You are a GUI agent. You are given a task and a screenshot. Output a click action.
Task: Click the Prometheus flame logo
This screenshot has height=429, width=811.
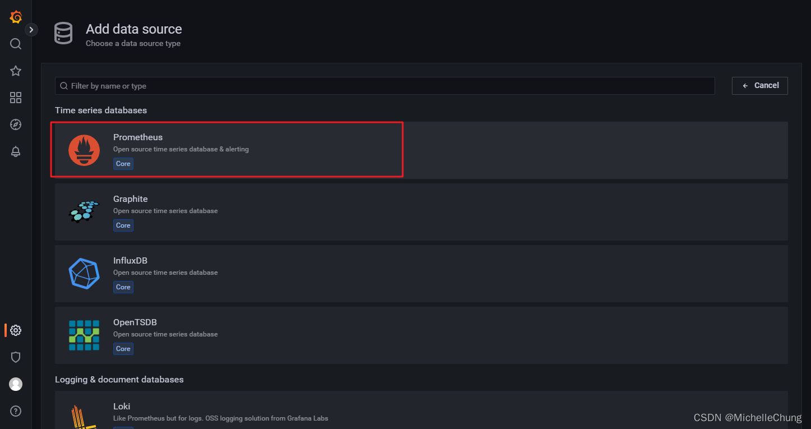[84, 150]
